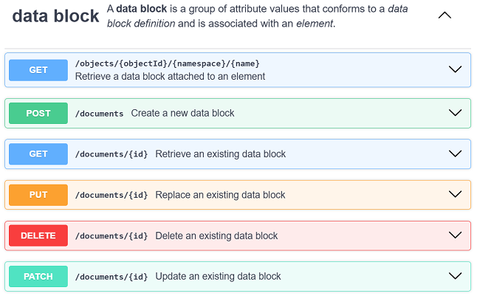The height and width of the screenshot is (299, 477).
Task: Click the GET badge for /documents/{id}
Action: pyautogui.click(x=38, y=154)
